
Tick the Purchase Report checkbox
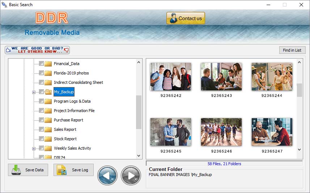point(41,120)
